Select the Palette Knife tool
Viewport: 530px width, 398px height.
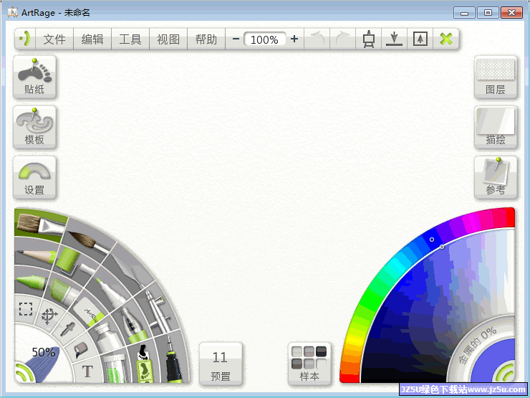click(130, 269)
